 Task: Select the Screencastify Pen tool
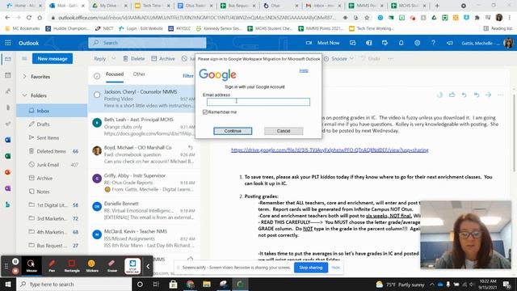pos(52,266)
